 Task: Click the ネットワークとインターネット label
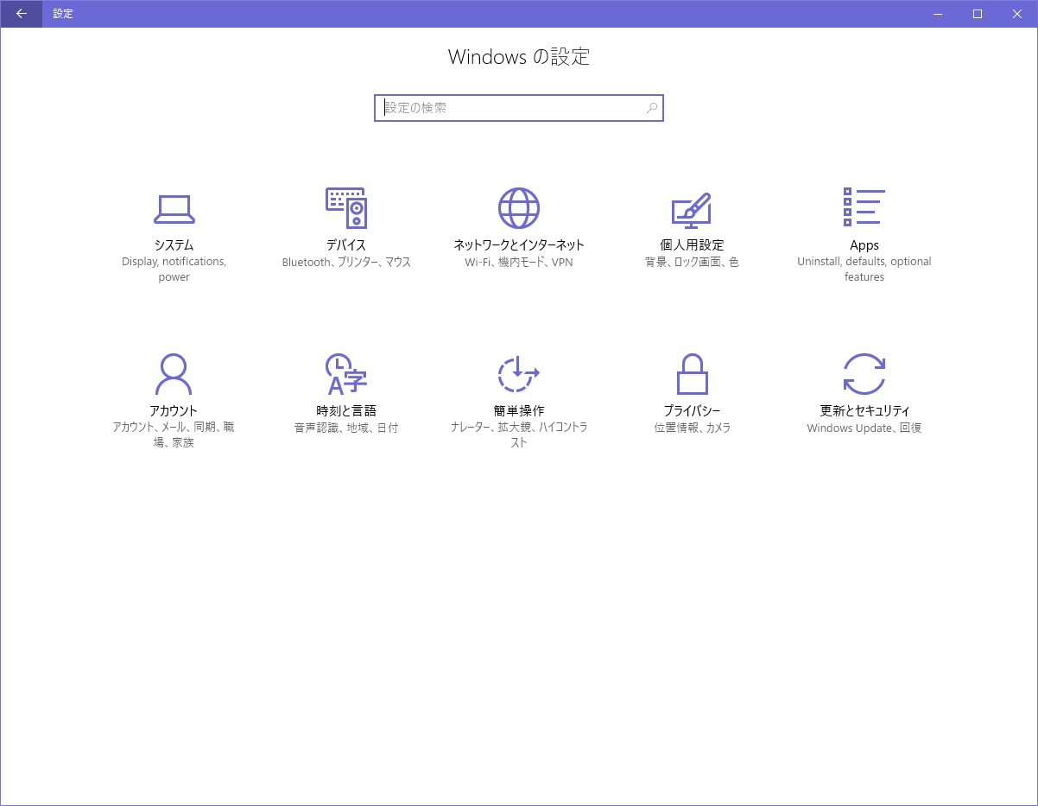coord(519,245)
